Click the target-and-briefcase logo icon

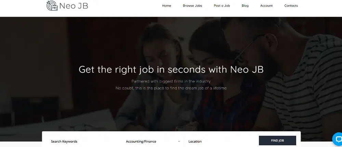point(52,6)
